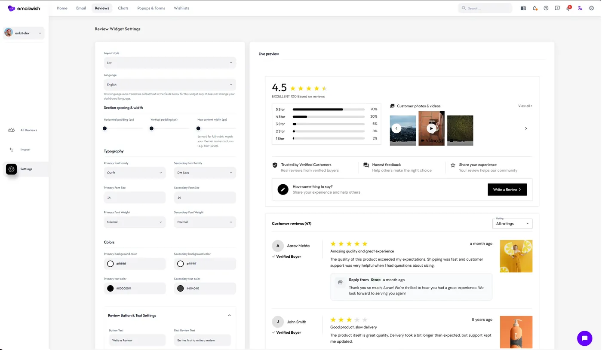The height and width of the screenshot is (350, 602).
Task: Open the feedback message icon
Action: pyautogui.click(x=557, y=8)
